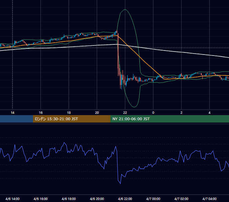Viewport: 229px width, 202px height.
Task: Click the 4/6 16:00 label on the oscillator axis
Action: click(x=41, y=199)
